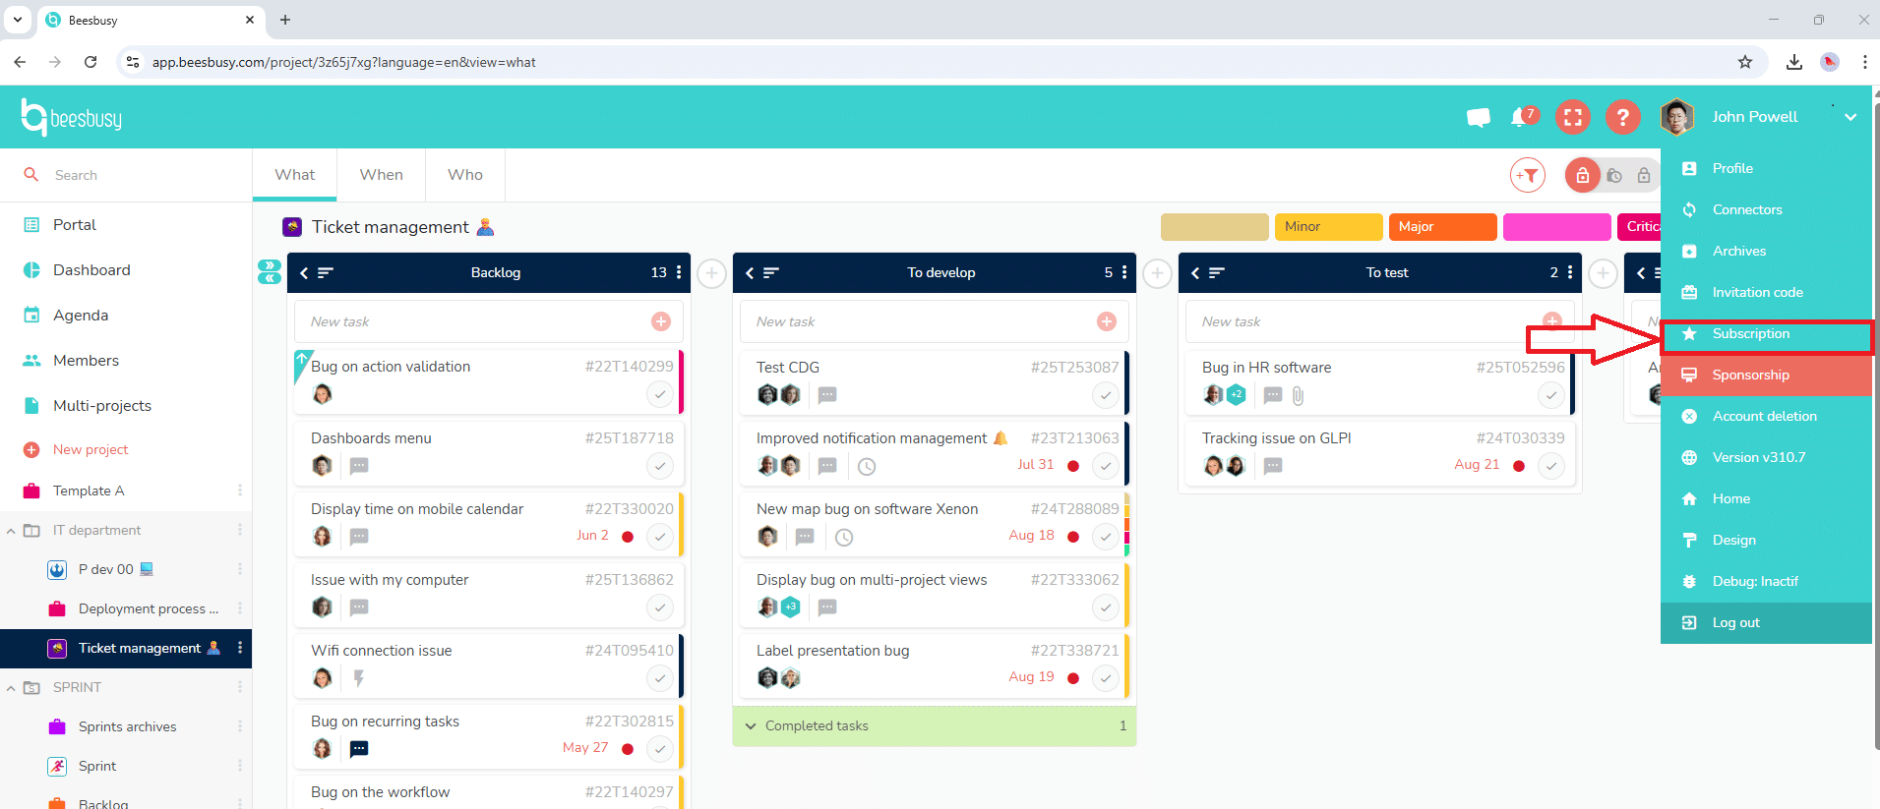Viewport: 1880px width, 809px height.
Task: Collapse the IT department folder
Action: 11,531
